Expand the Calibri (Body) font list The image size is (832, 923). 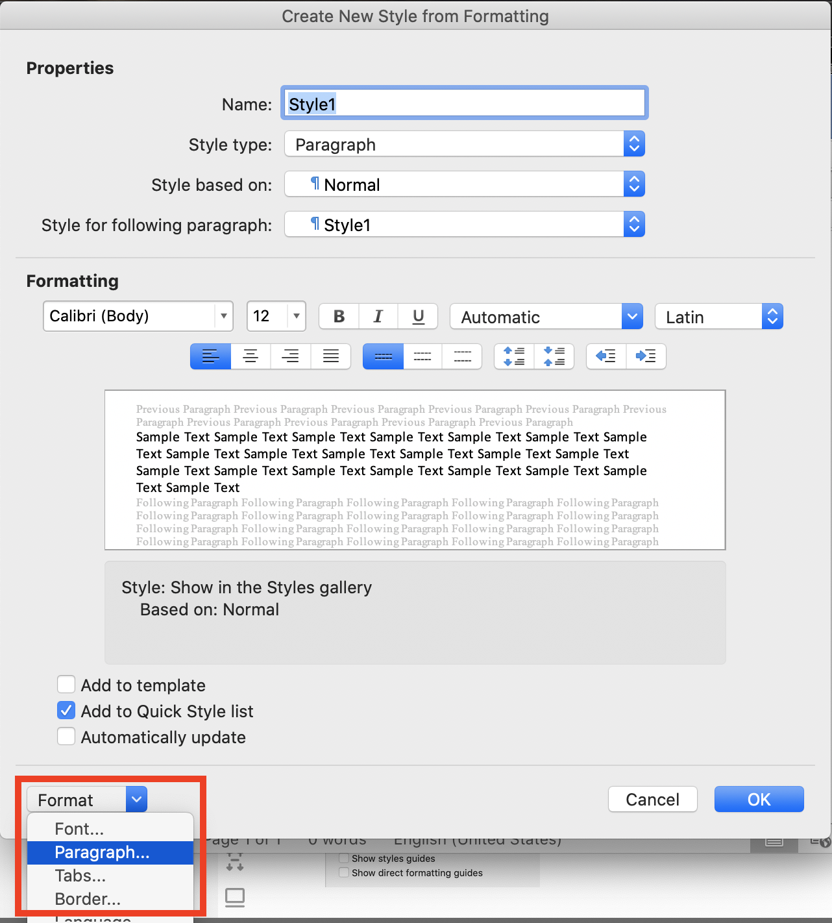tap(223, 316)
